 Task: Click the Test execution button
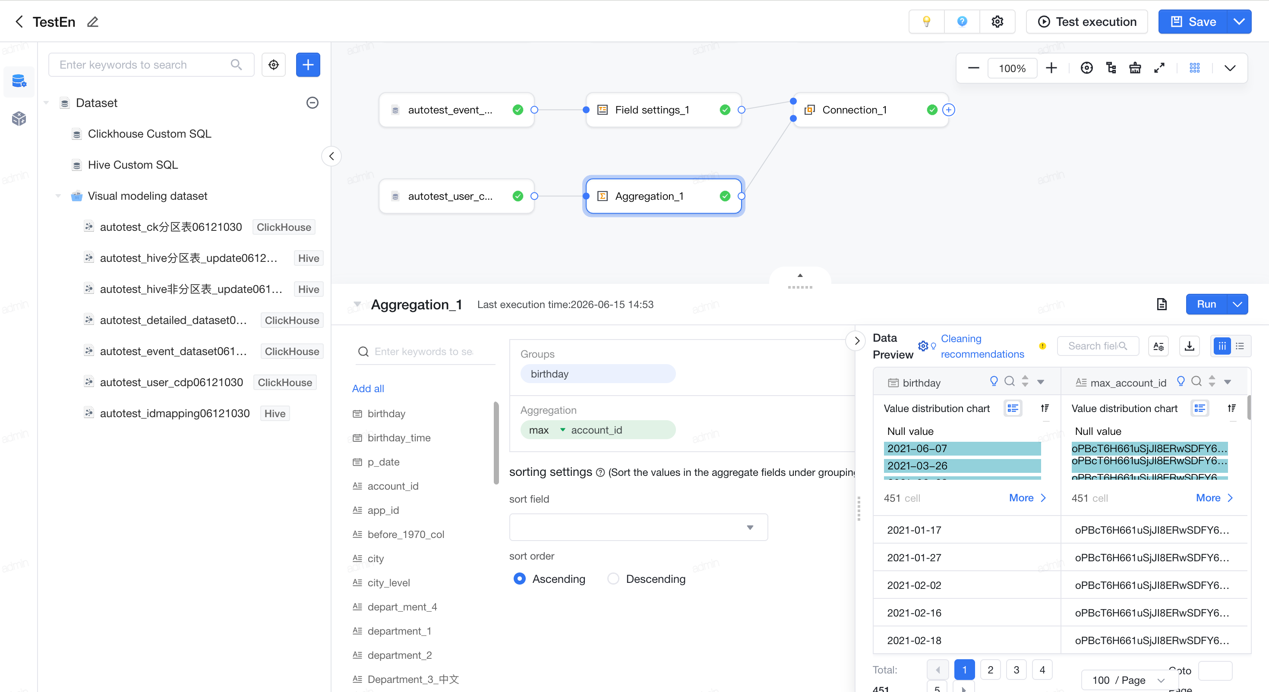(1087, 22)
